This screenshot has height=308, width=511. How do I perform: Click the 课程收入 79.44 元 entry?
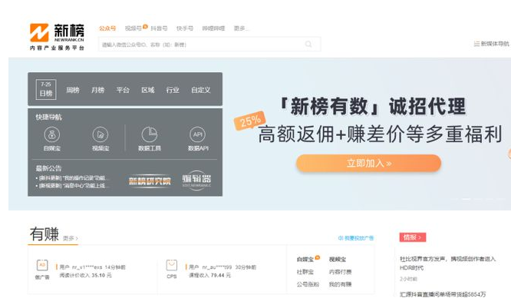[209, 276]
